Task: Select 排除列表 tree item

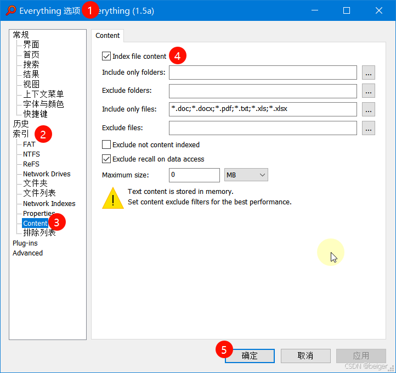Action: pos(39,233)
